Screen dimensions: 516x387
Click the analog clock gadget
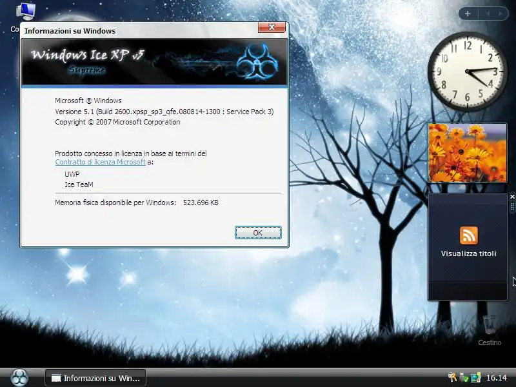coord(467,71)
